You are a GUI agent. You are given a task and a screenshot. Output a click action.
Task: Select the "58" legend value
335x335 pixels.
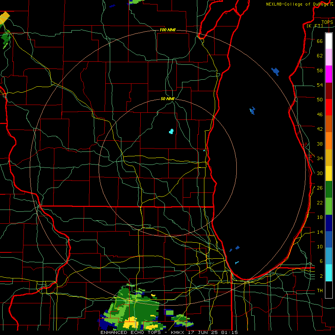tap(320, 70)
